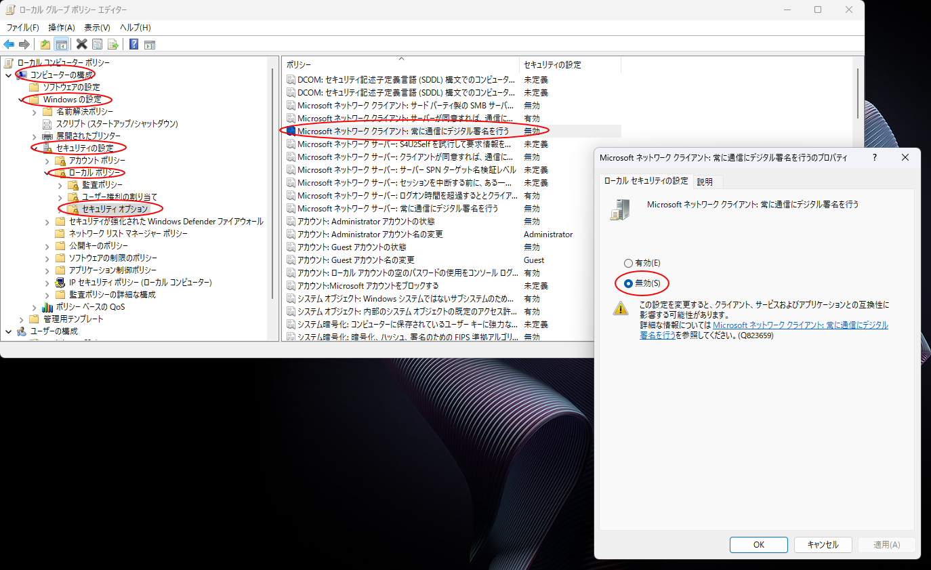The height and width of the screenshot is (570, 931).
Task: Toggle the console tree pane icon
Action: pyautogui.click(x=62, y=44)
